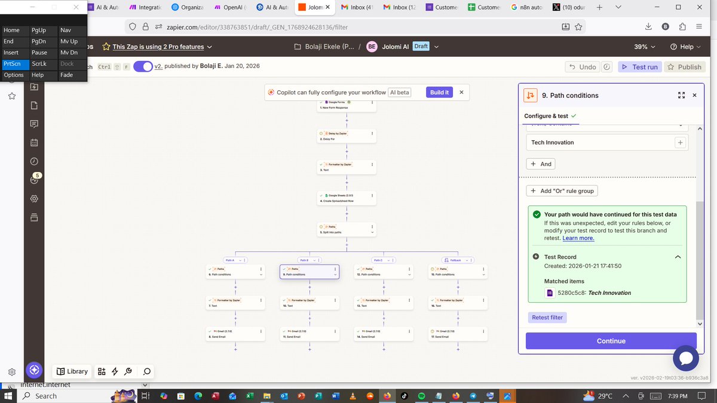Click the Undo button
The width and height of the screenshot is (717, 403).
[x=583, y=67]
